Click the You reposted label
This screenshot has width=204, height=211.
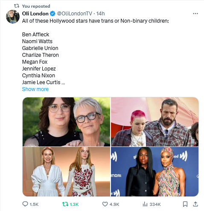click(x=36, y=6)
